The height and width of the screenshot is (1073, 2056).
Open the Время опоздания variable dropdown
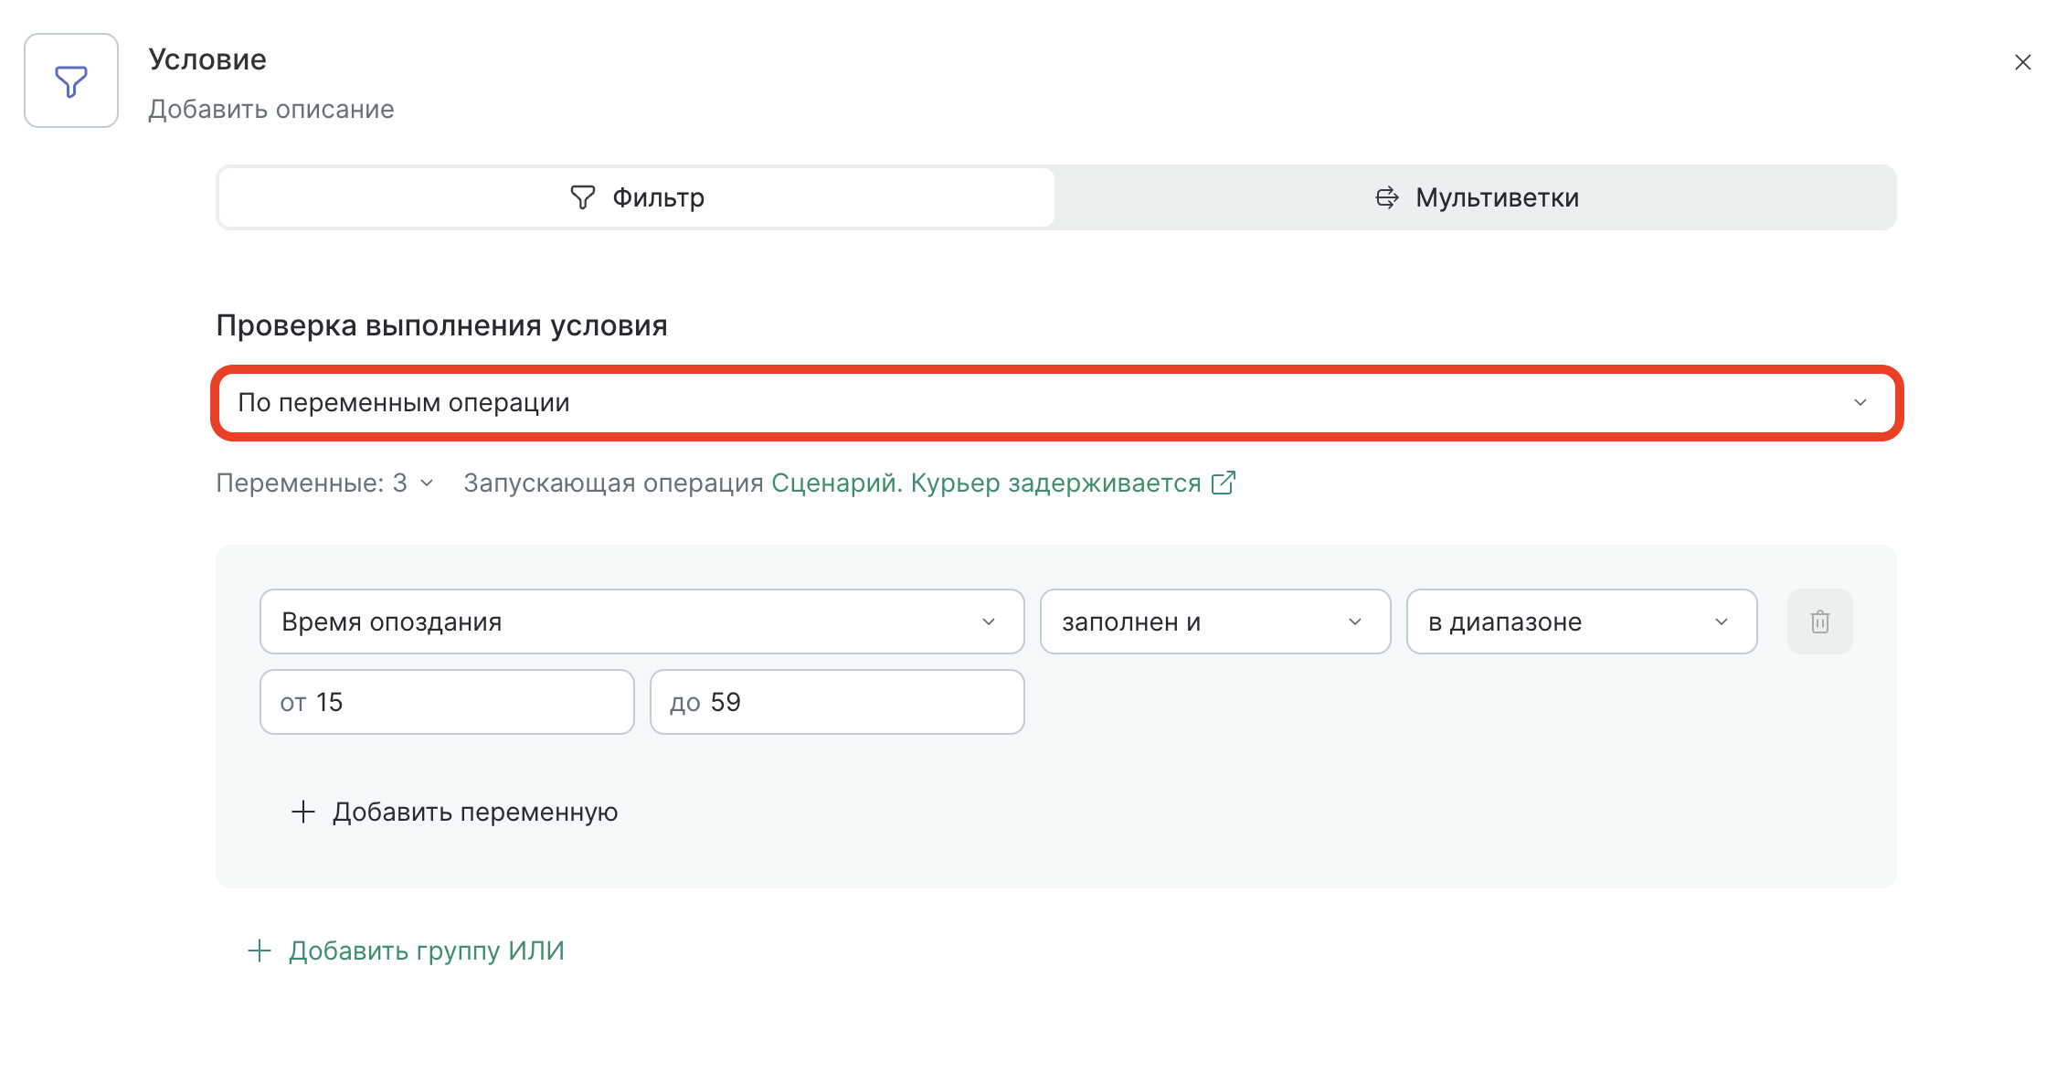[641, 621]
